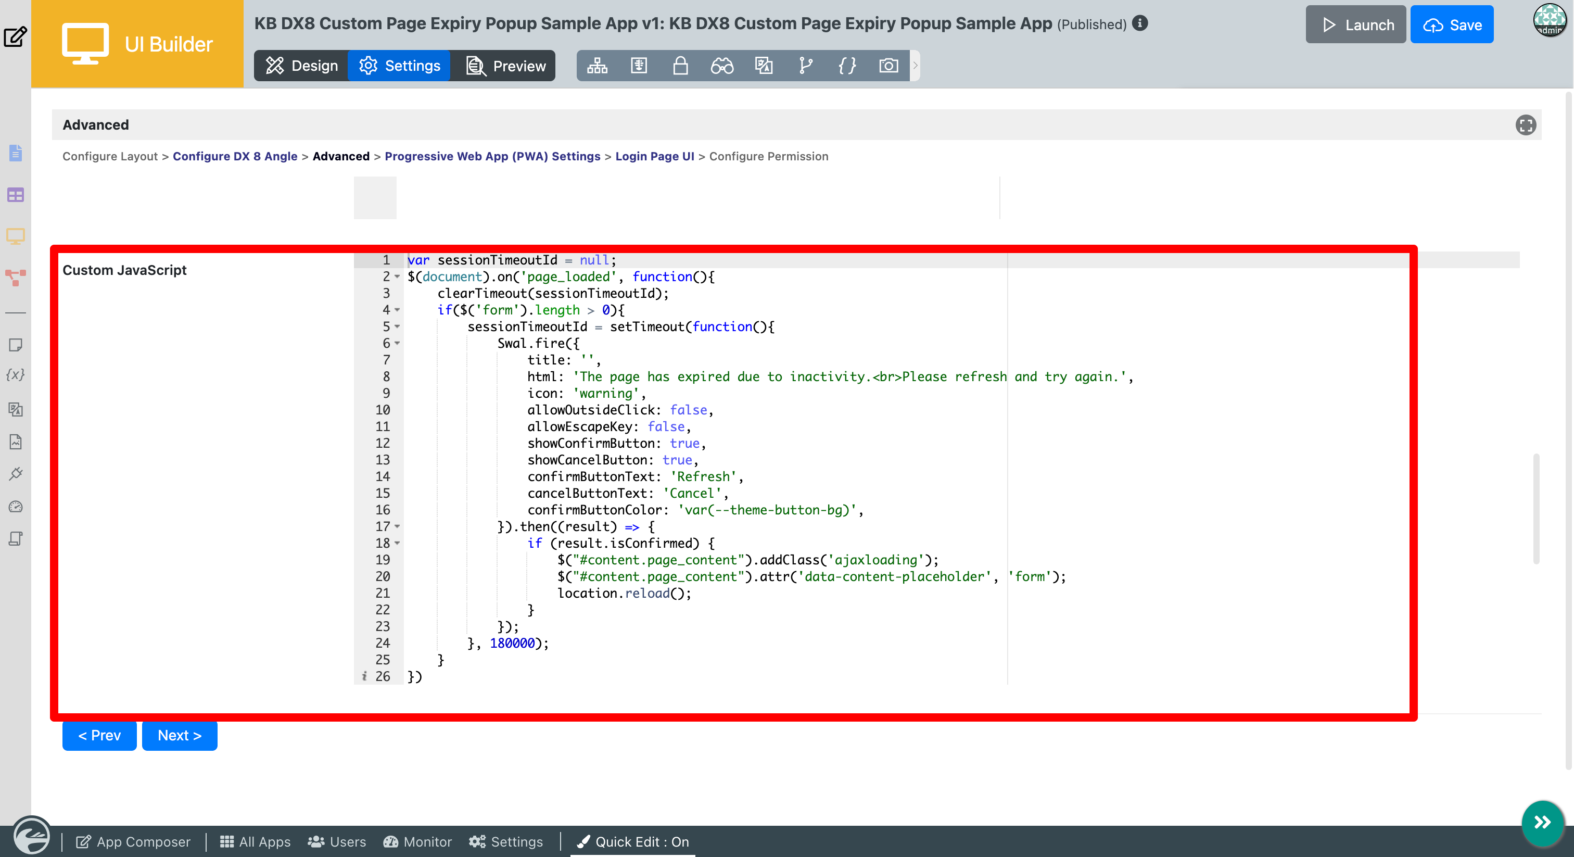Switch to the Preview tab

505,66
